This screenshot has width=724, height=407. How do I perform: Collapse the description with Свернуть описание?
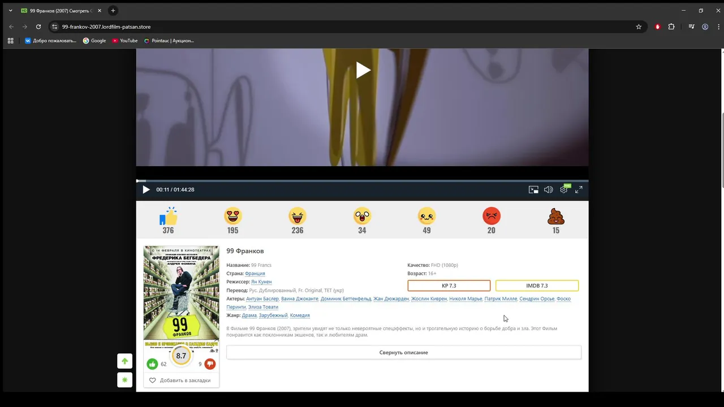[x=403, y=352]
